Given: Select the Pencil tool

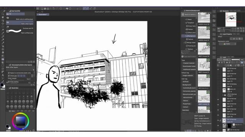Looking at the screenshot, I should 3,40.
